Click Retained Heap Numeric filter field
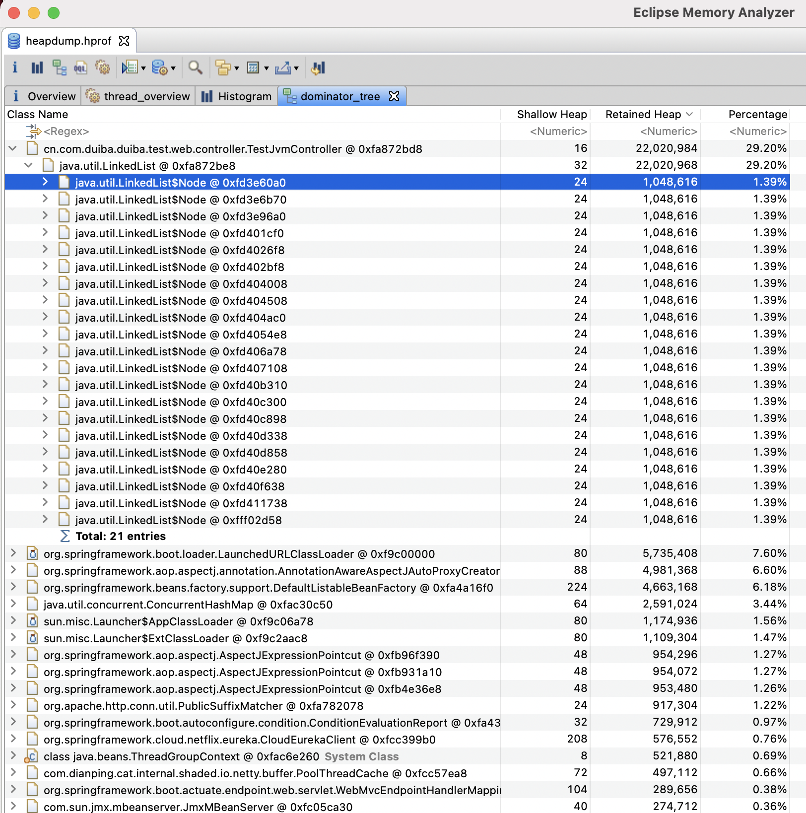This screenshot has height=813, width=806. point(645,131)
